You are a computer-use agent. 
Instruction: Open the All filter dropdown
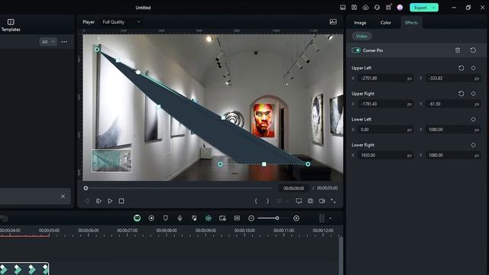[x=48, y=42]
